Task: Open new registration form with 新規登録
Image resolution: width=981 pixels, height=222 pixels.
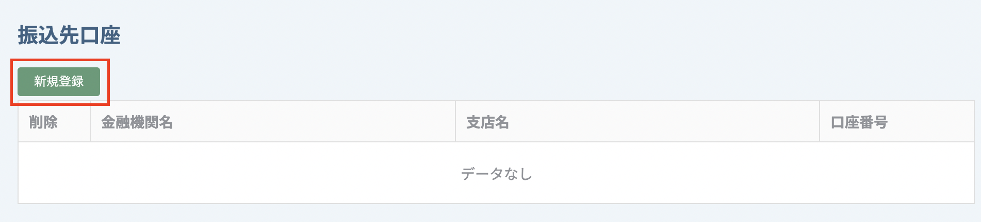Action: coord(59,82)
